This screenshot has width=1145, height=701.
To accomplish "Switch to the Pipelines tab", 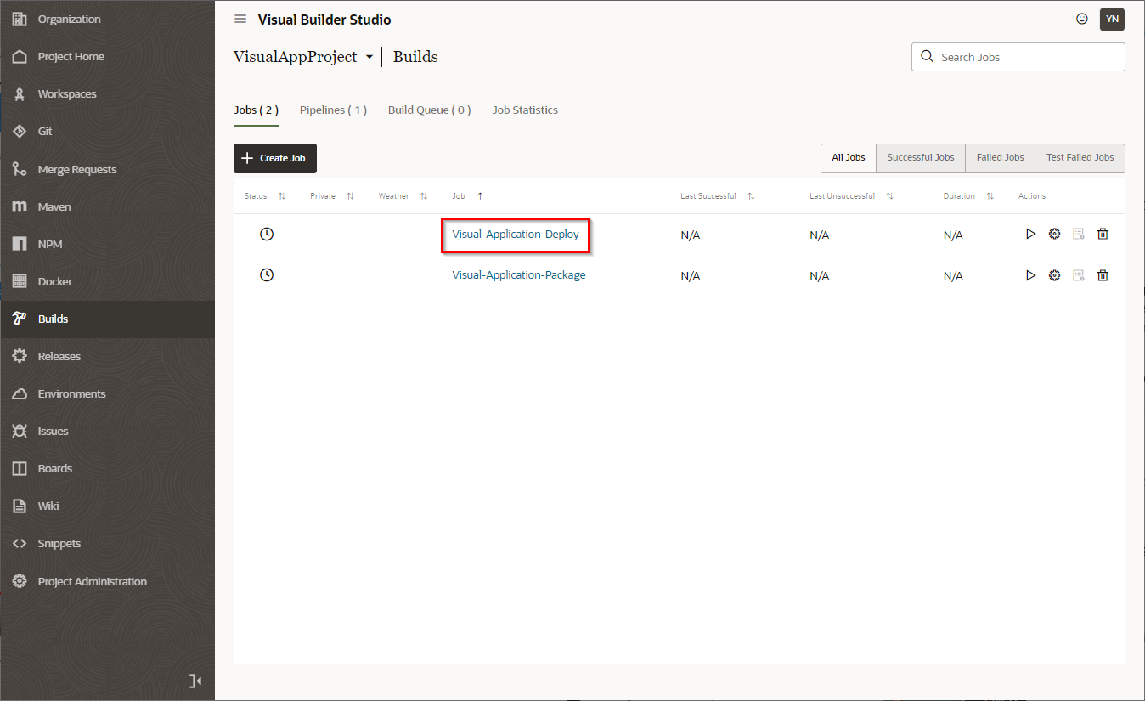I will click(x=333, y=110).
